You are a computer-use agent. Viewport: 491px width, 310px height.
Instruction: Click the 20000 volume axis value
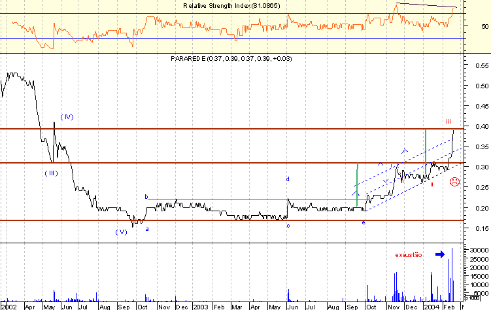(479, 267)
